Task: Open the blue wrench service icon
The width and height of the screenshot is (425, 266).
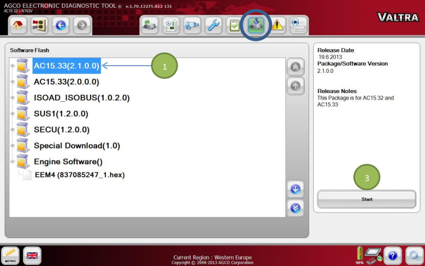Action: 213,25
